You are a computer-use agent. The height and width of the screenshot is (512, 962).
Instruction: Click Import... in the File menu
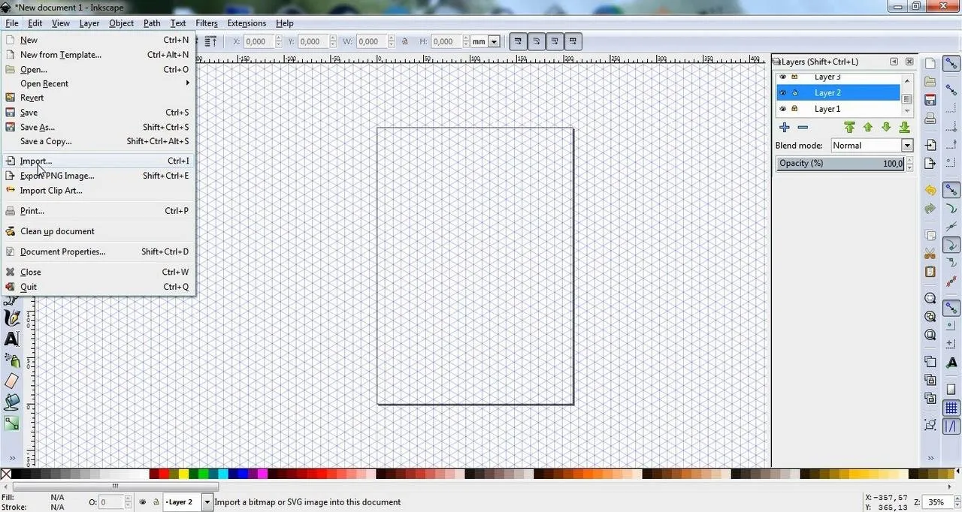pyautogui.click(x=98, y=161)
